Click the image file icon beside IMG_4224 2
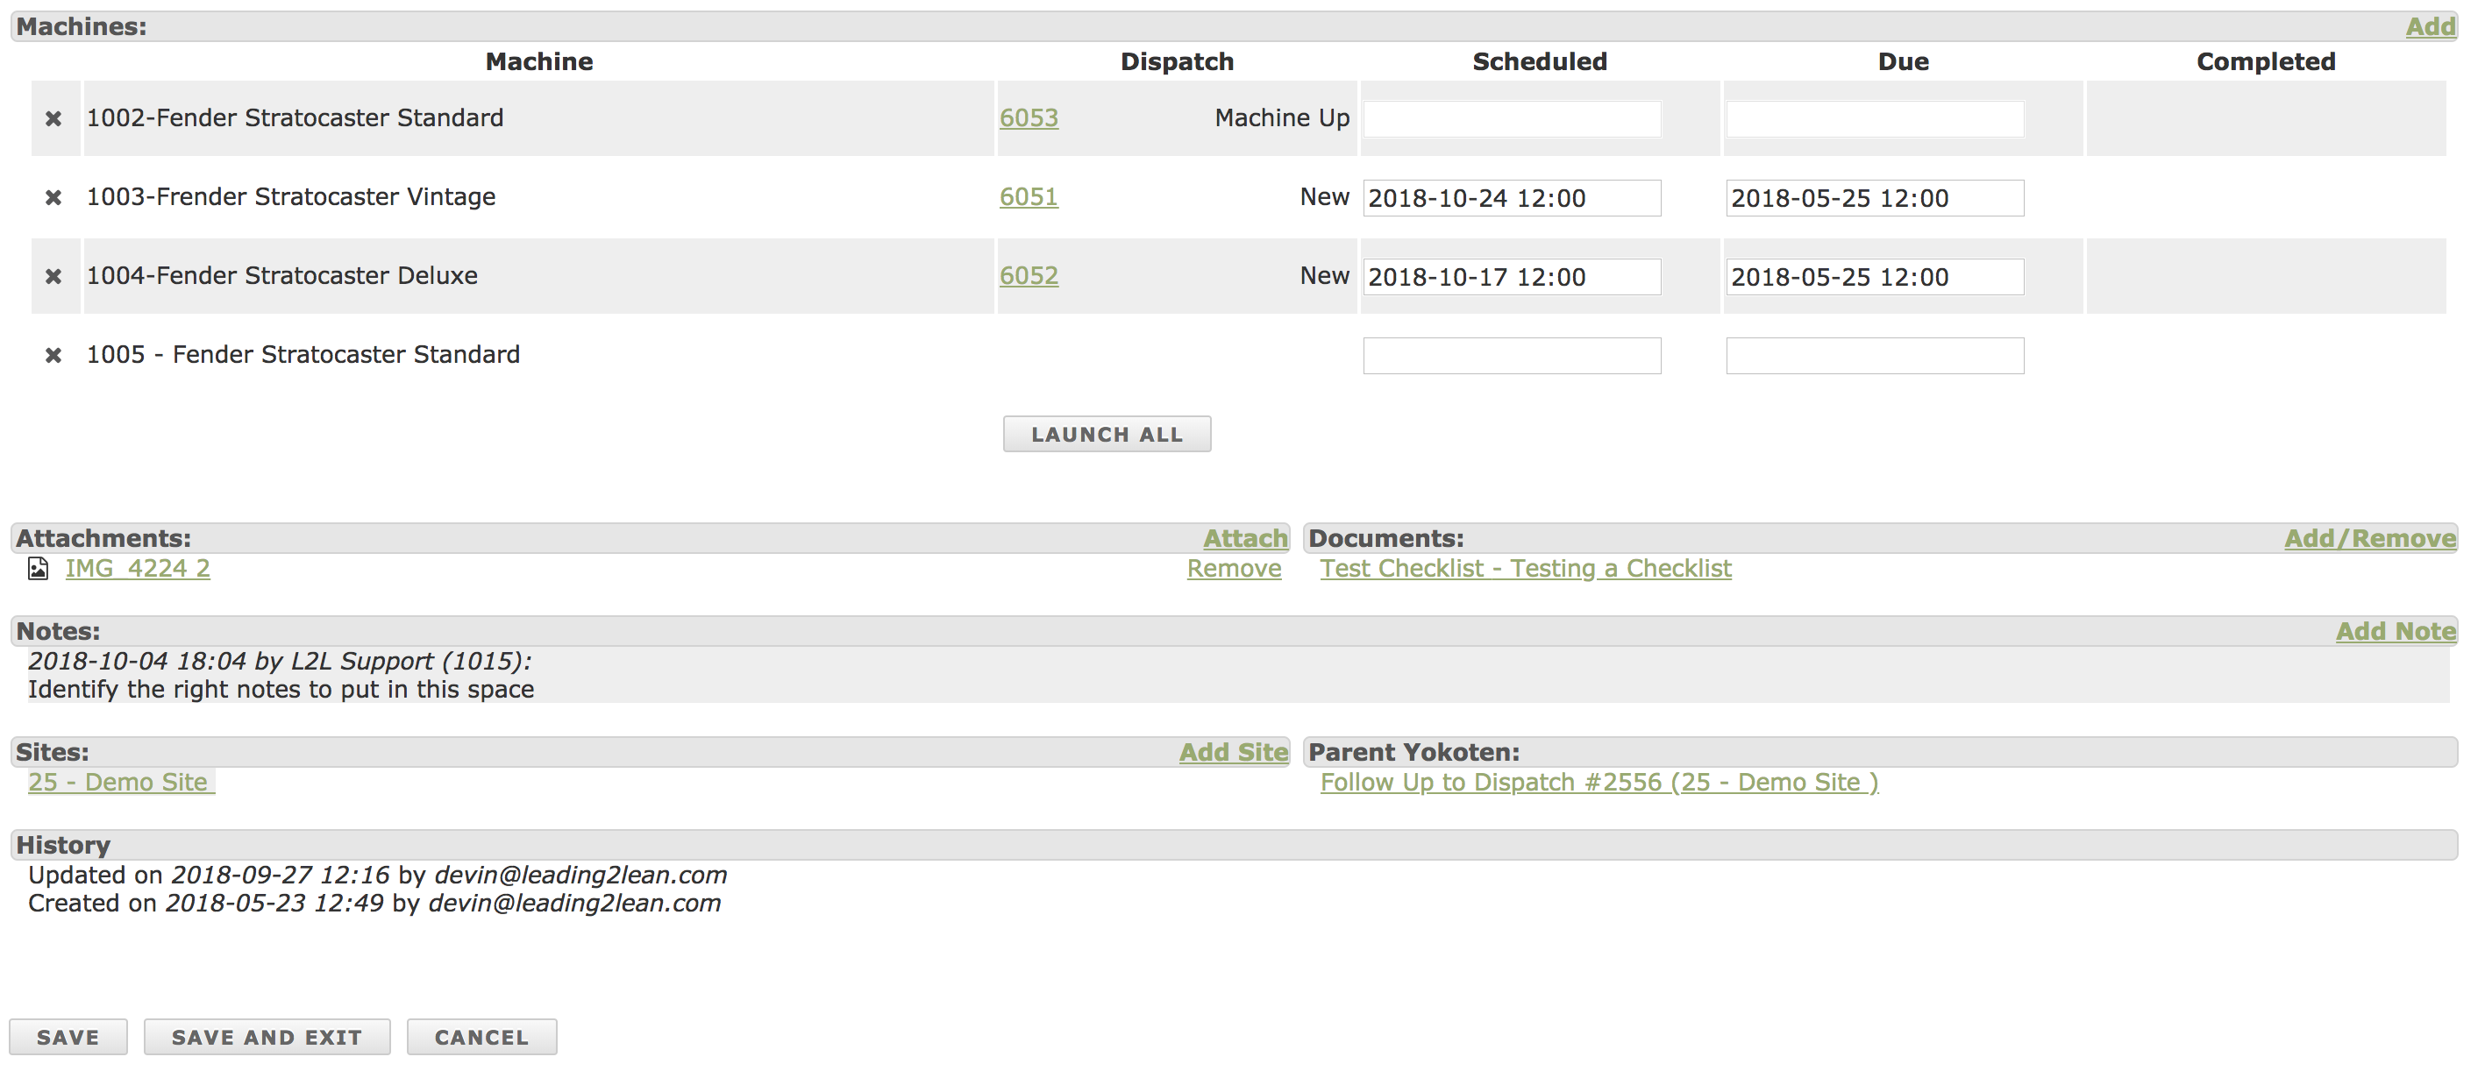2478x1071 pixels. click(x=38, y=568)
